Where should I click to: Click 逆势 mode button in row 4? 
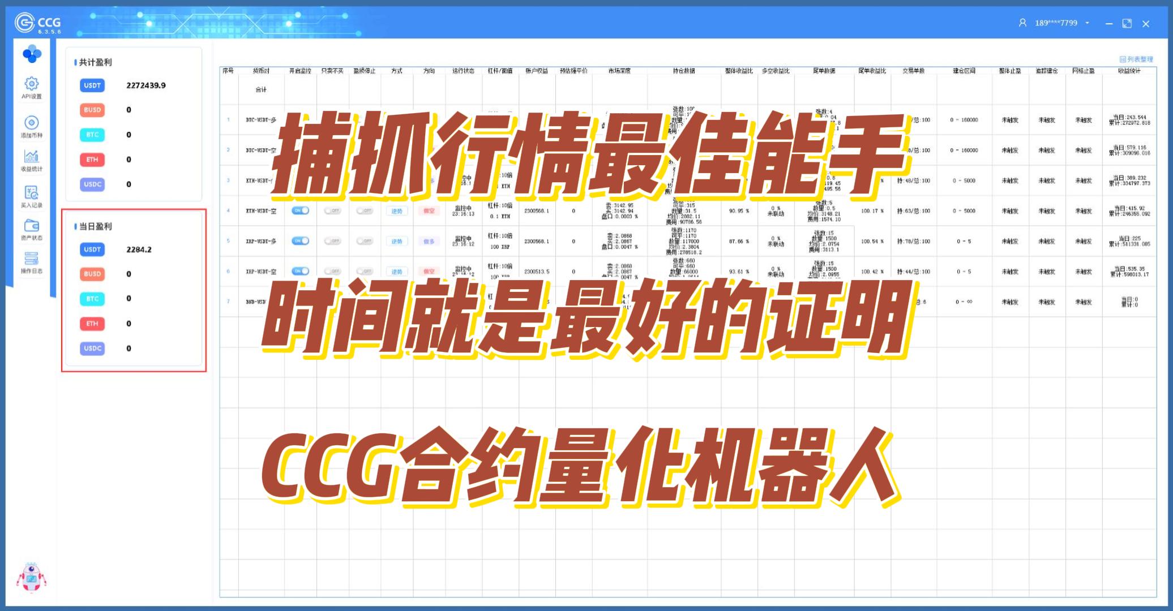tap(397, 211)
